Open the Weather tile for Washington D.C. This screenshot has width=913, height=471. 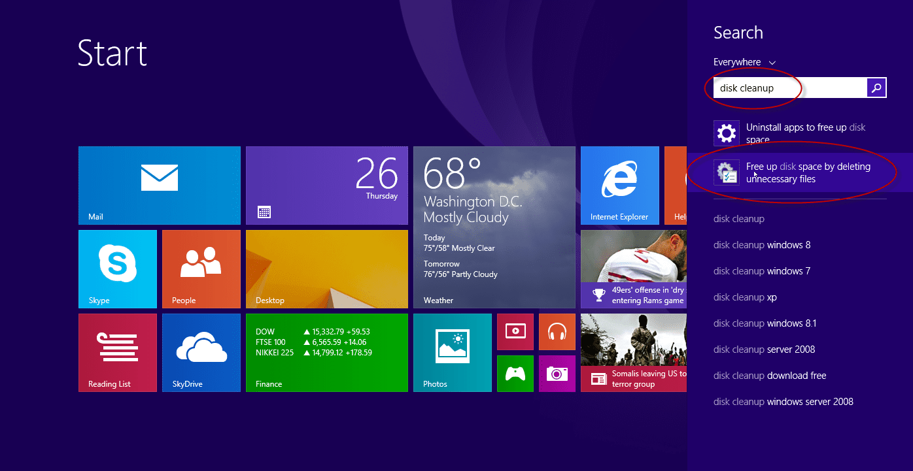pyautogui.click(x=494, y=227)
